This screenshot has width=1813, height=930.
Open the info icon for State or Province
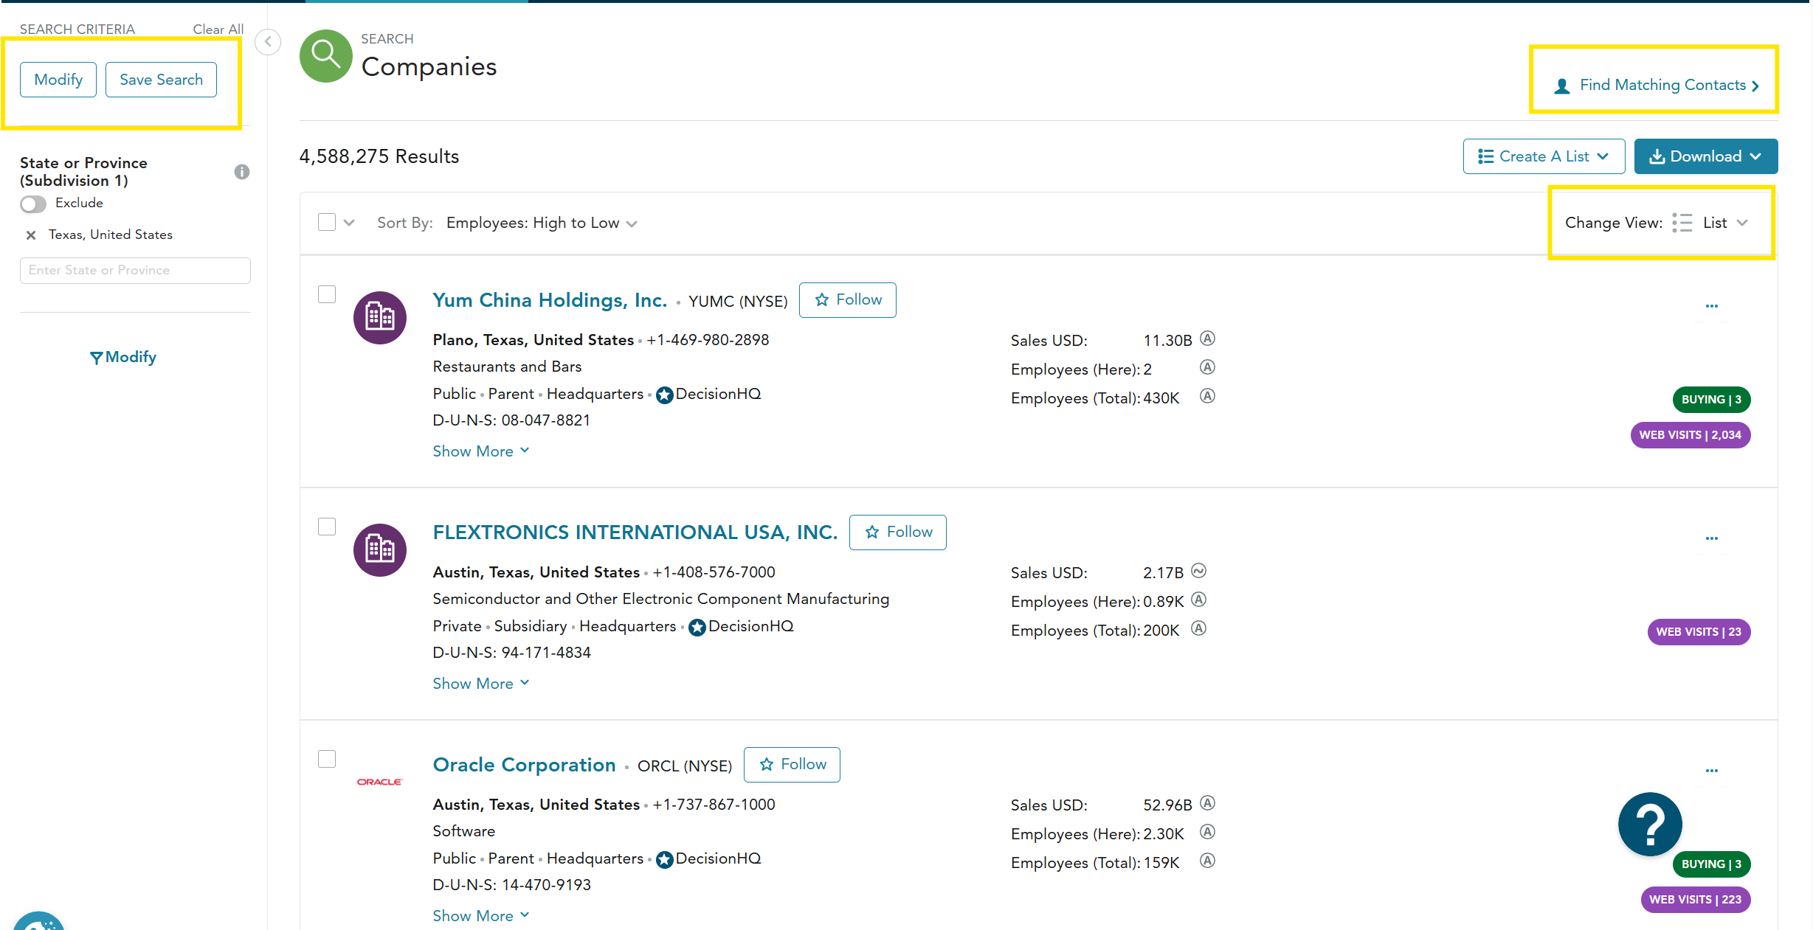[x=242, y=172]
